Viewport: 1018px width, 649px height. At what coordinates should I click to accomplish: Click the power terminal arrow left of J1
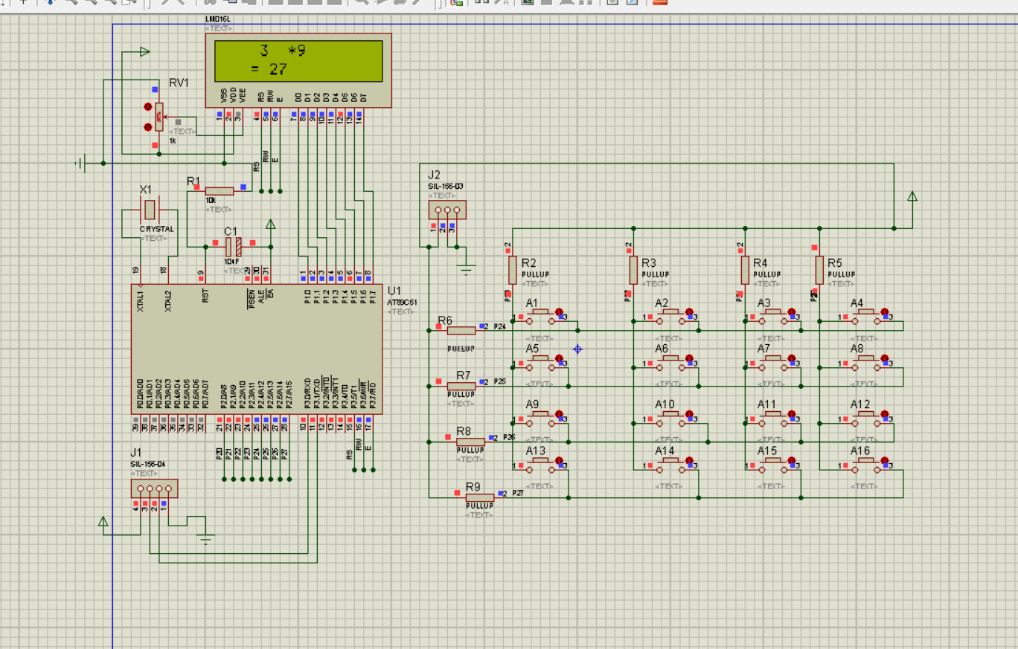pos(103,522)
